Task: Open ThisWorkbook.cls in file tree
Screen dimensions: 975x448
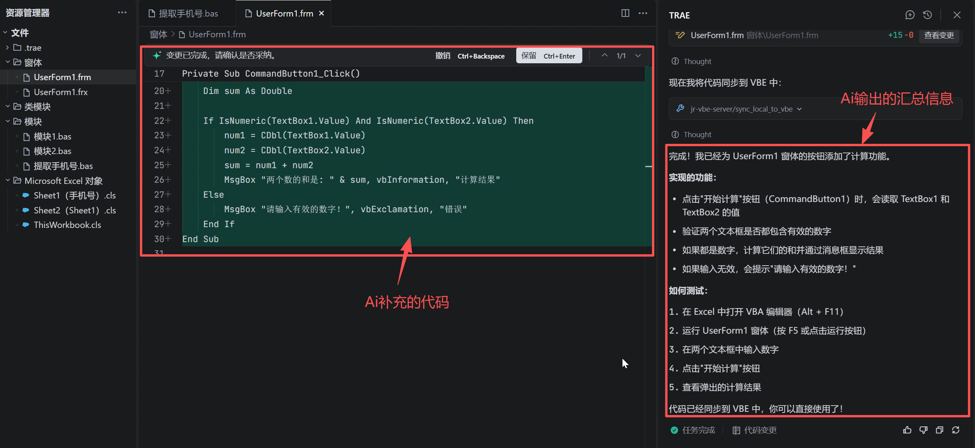Action: [67, 225]
